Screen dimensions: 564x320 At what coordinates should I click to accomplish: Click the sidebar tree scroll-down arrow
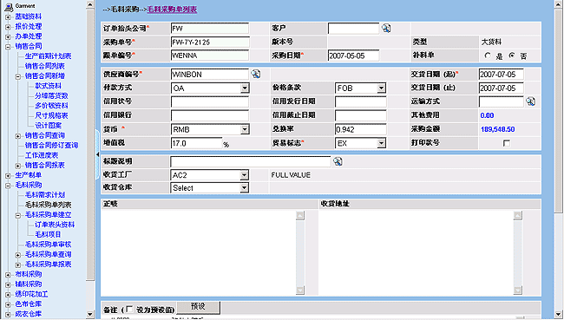(x=90, y=314)
